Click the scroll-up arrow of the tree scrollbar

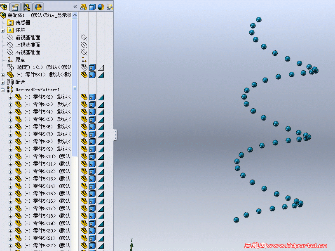tap(75, 15)
